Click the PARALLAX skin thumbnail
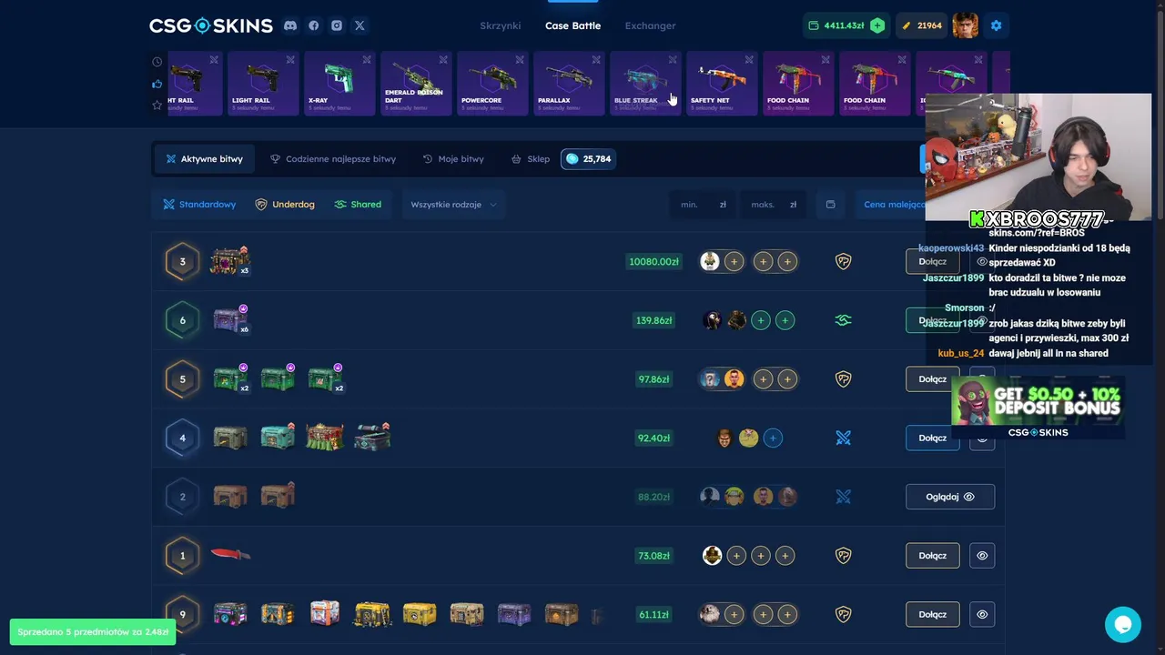This screenshot has height=655, width=1165. click(x=569, y=84)
